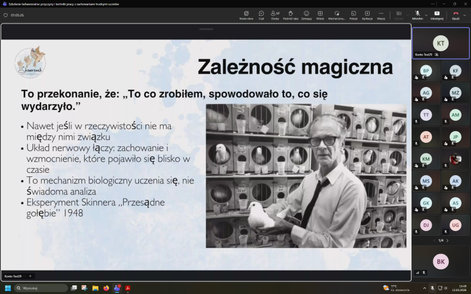The height and width of the screenshot is (294, 471).
Task: Open the Zareaguj reactions menu
Action: [x=306, y=14]
